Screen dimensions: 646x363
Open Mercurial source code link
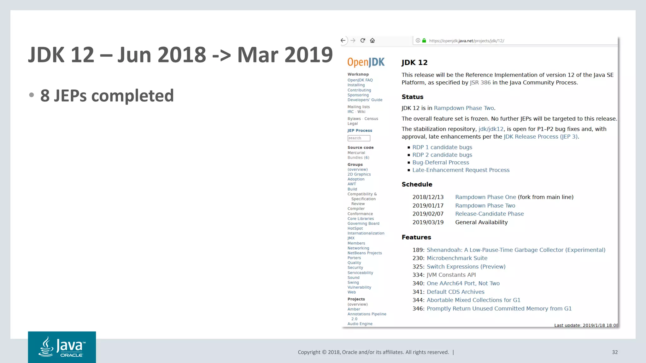pyautogui.click(x=356, y=153)
